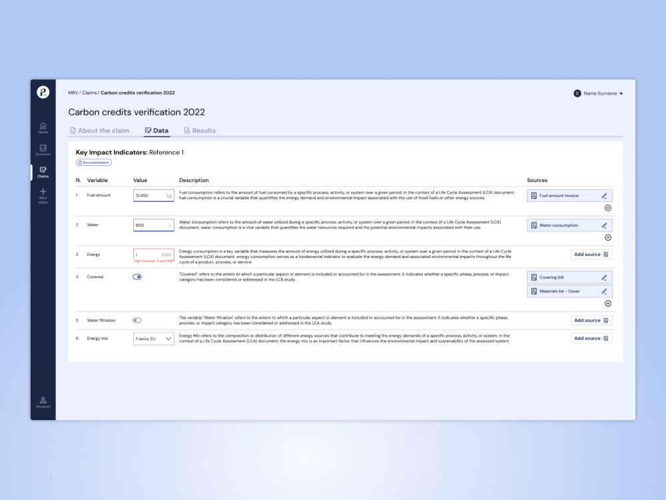
Task: Toggle the Covered switch off
Action: [x=137, y=277]
